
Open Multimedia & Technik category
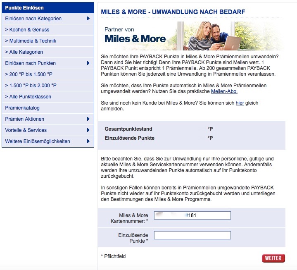click(x=31, y=41)
